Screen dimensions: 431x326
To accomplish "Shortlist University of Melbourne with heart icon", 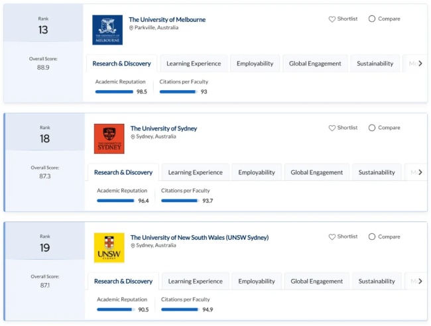I will click(332, 19).
